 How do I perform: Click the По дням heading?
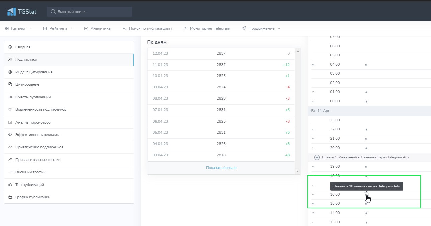(157, 42)
